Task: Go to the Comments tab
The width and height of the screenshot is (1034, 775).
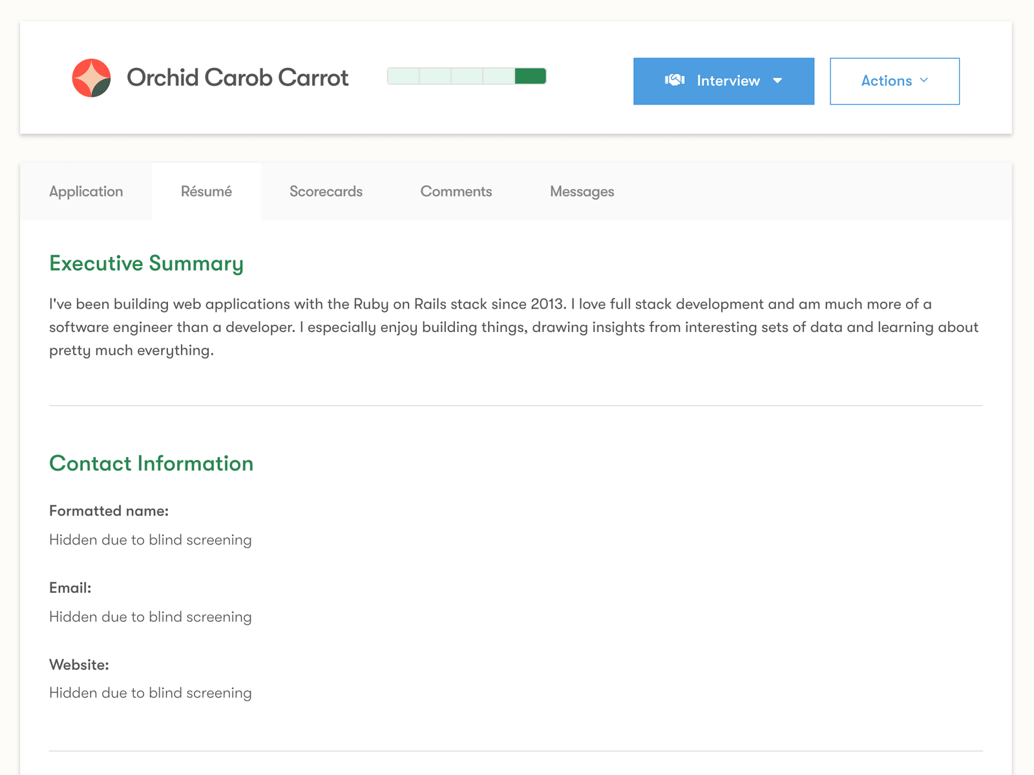Action: (x=456, y=191)
